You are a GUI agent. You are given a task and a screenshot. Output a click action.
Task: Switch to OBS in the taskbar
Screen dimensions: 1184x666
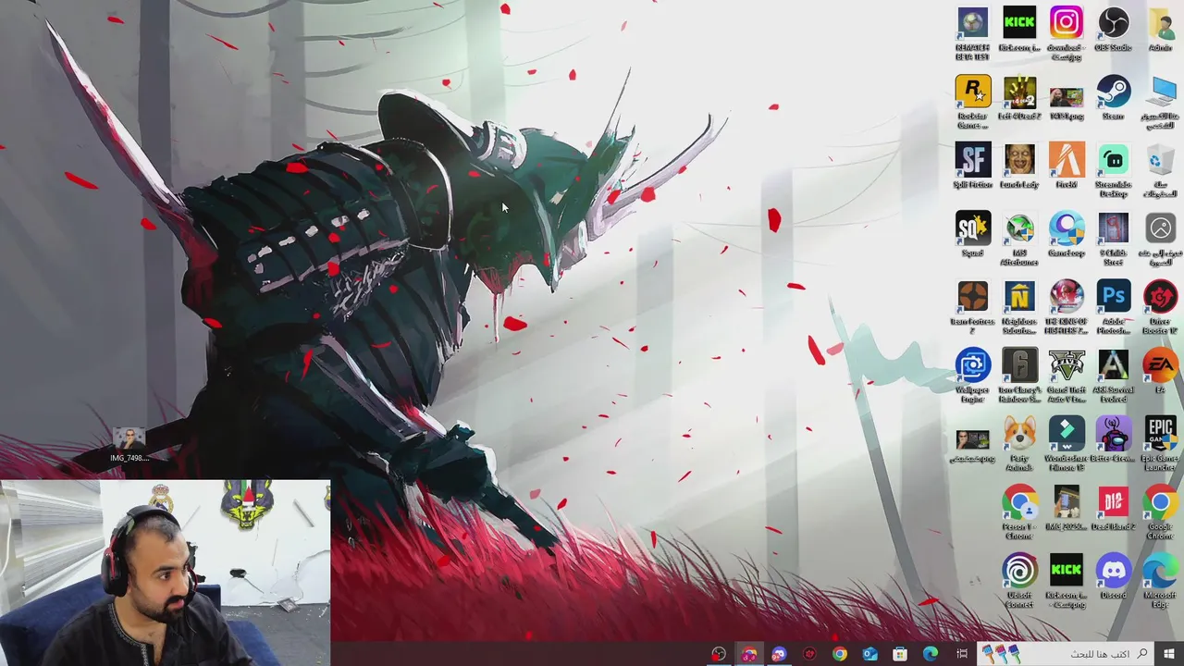pos(719,654)
